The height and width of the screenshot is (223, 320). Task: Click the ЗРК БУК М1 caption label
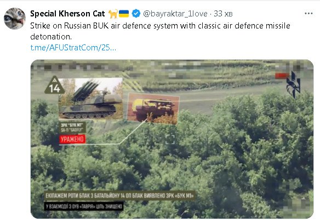(x=73, y=128)
